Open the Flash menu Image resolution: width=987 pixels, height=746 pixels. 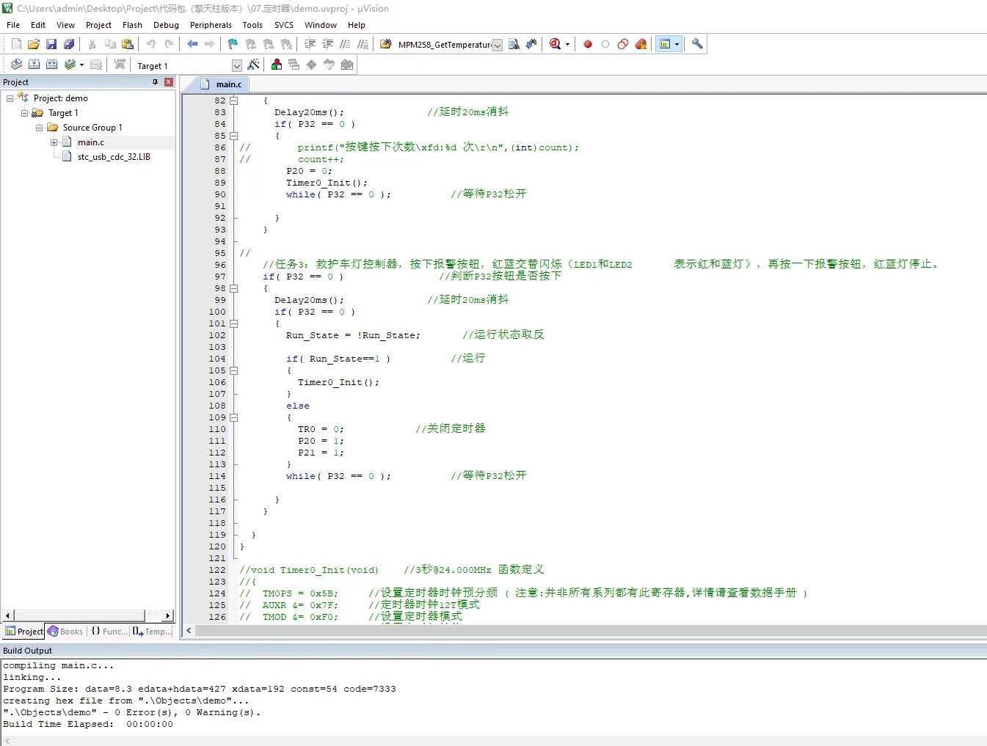point(132,25)
